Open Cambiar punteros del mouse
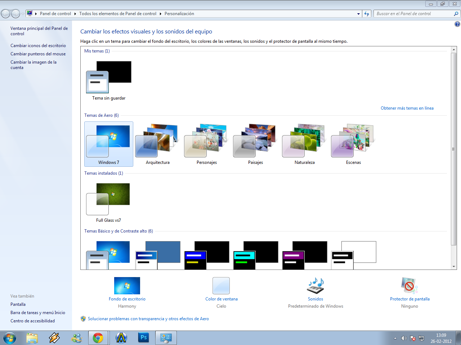The image size is (461, 345). click(38, 54)
